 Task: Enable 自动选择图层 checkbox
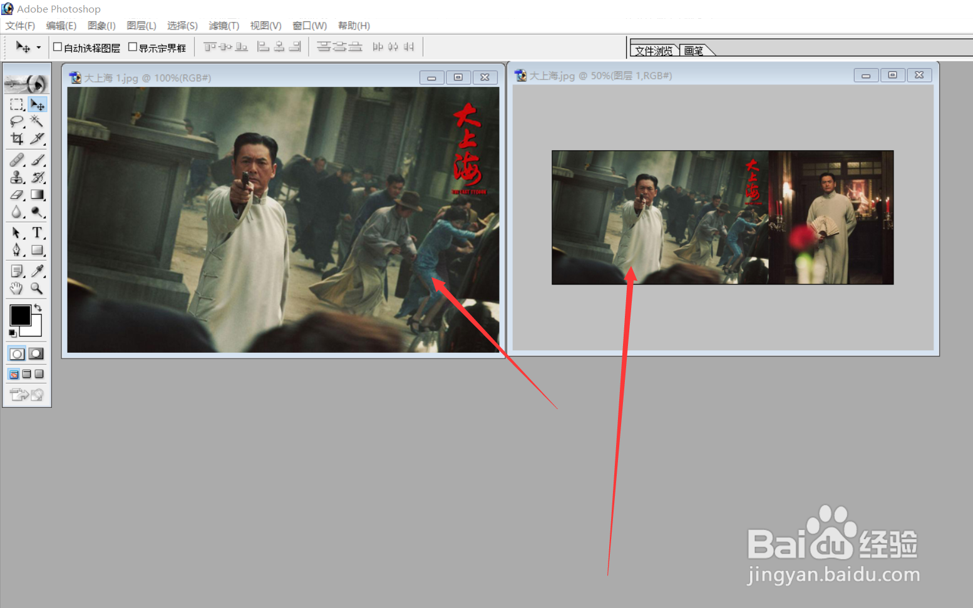point(58,47)
